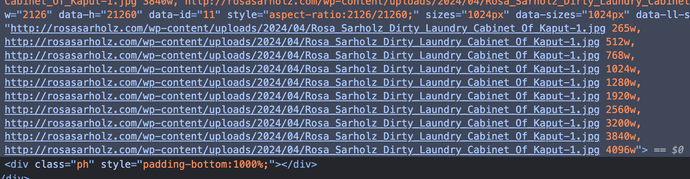The image size is (690, 179).
Task: Open the srcset URL with 265w descriptor
Action: click(x=308, y=29)
